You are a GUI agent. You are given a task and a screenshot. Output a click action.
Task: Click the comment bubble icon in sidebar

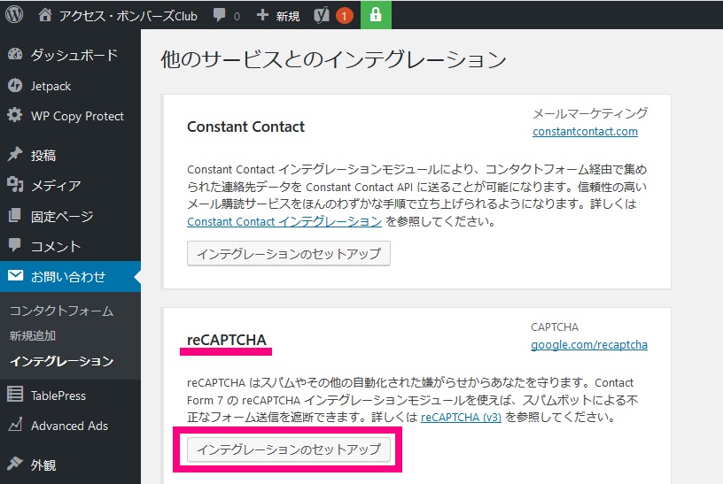15,245
